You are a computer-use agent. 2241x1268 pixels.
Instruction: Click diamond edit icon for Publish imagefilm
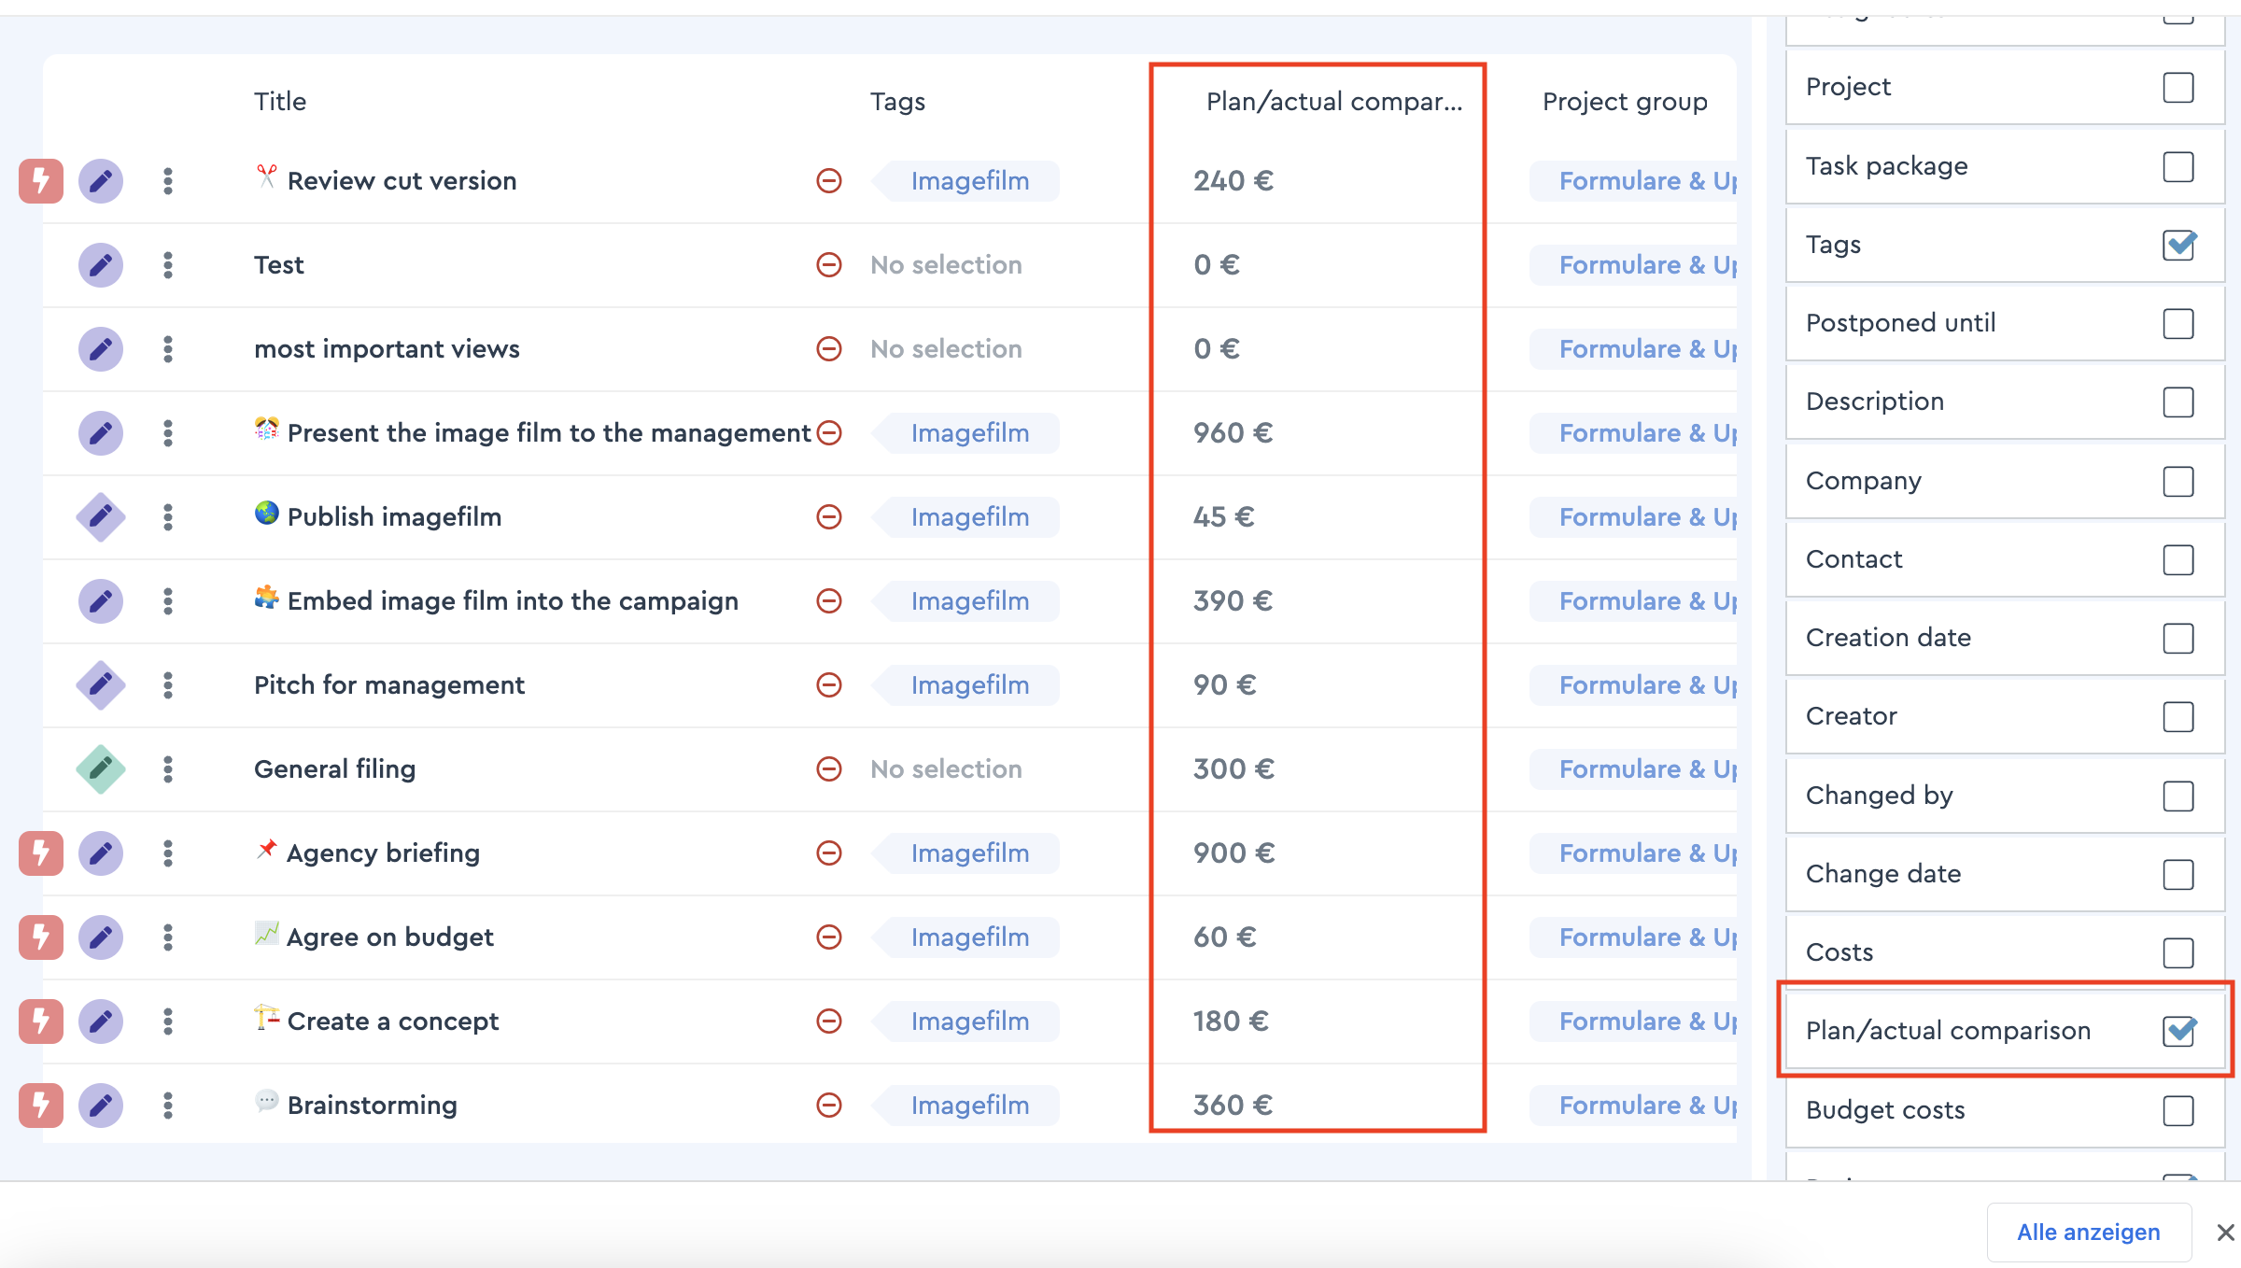(x=101, y=517)
